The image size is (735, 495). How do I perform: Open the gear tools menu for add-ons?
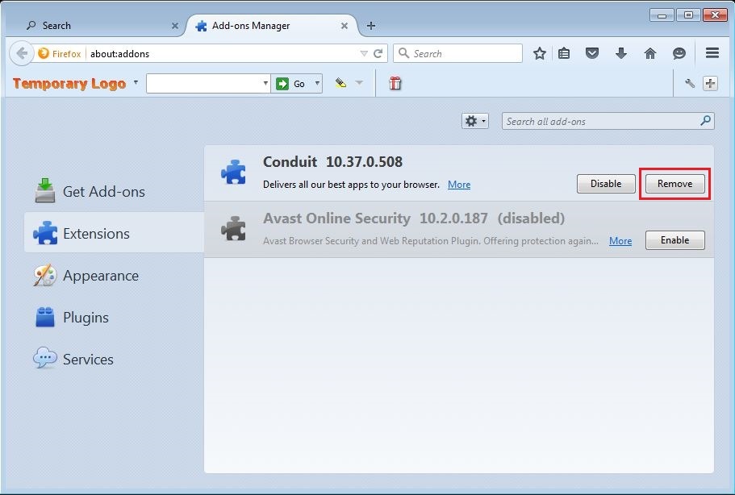click(x=475, y=121)
